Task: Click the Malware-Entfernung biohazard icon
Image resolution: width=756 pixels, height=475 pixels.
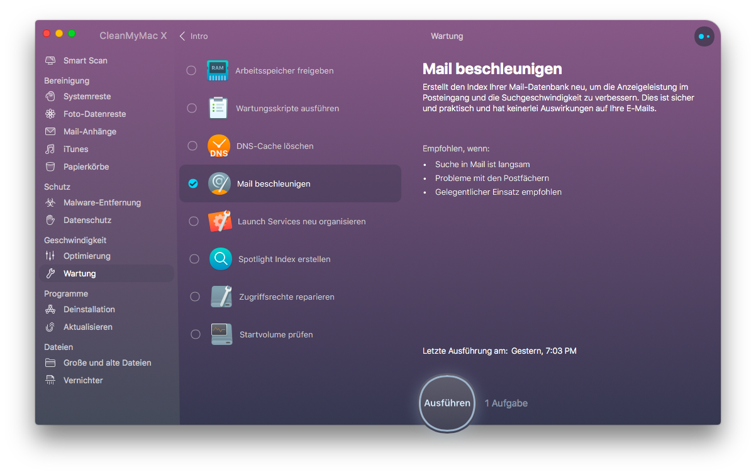Action: [50, 203]
